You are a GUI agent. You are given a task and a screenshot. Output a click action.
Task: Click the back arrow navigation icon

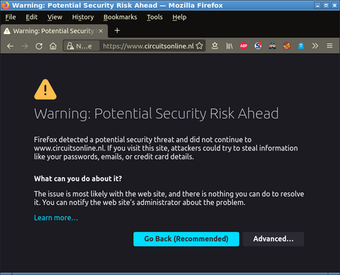(x=10, y=46)
